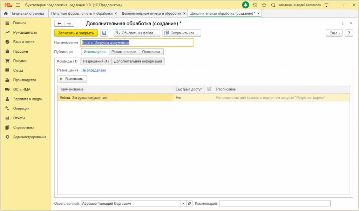Close the form with the X icon

coord(351,24)
